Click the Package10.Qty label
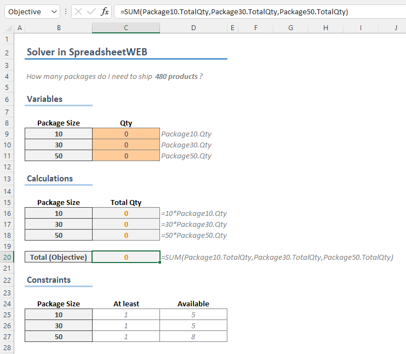 [186, 134]
